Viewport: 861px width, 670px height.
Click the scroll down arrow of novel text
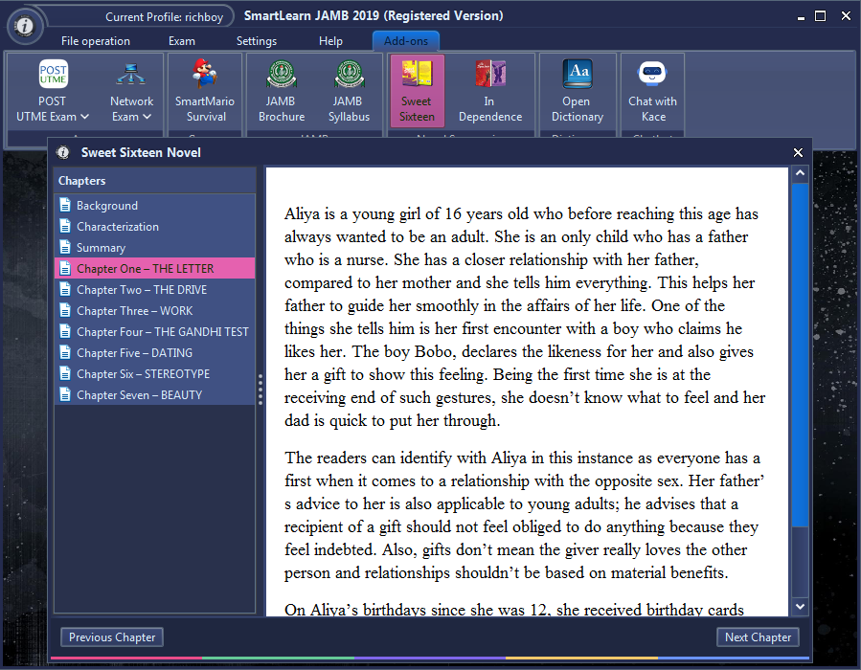pyautogui.click(x=800, y=606)
